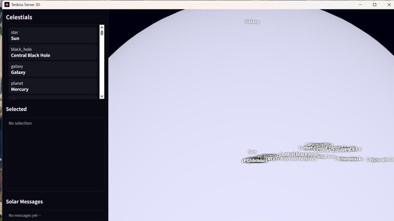Click the Pluto label in the 3D scene
This screenshot has height=221, width=394.
340,159
